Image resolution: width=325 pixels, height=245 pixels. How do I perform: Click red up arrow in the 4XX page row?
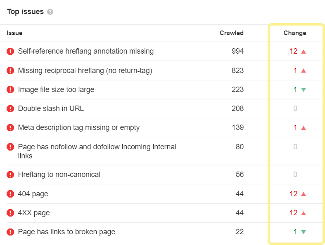304,213
